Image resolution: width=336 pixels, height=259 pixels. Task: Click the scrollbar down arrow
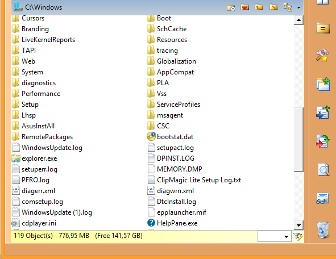(298, 225)
